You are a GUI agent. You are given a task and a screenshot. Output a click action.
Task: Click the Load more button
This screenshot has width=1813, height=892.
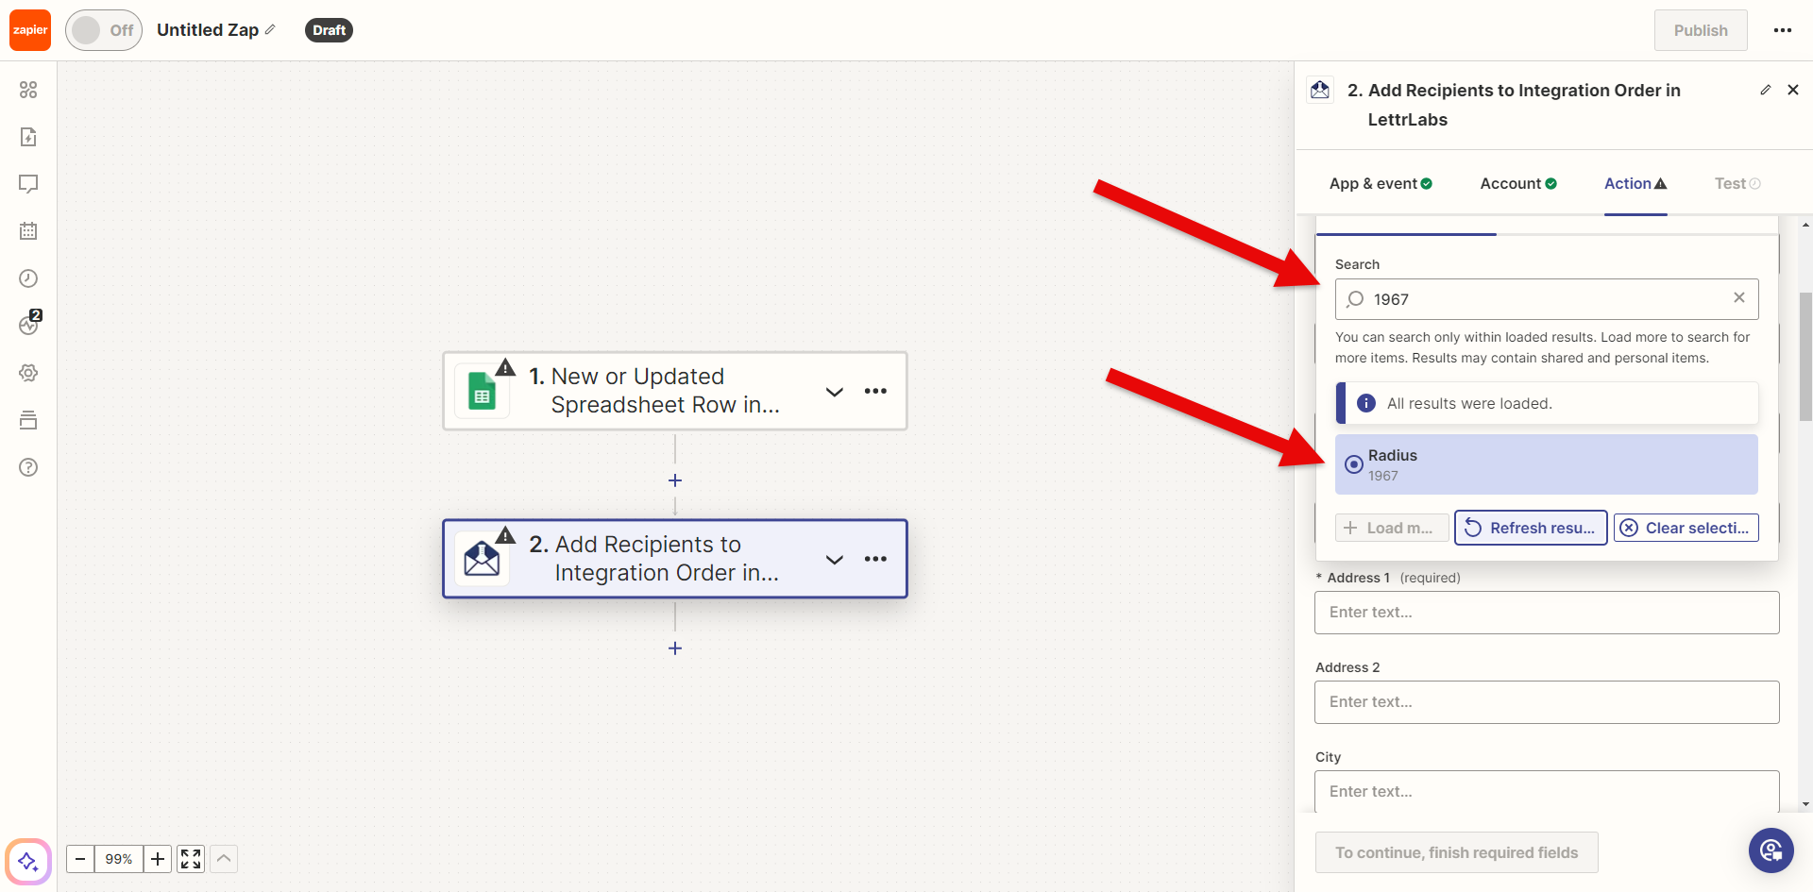tap(1392, 528)
